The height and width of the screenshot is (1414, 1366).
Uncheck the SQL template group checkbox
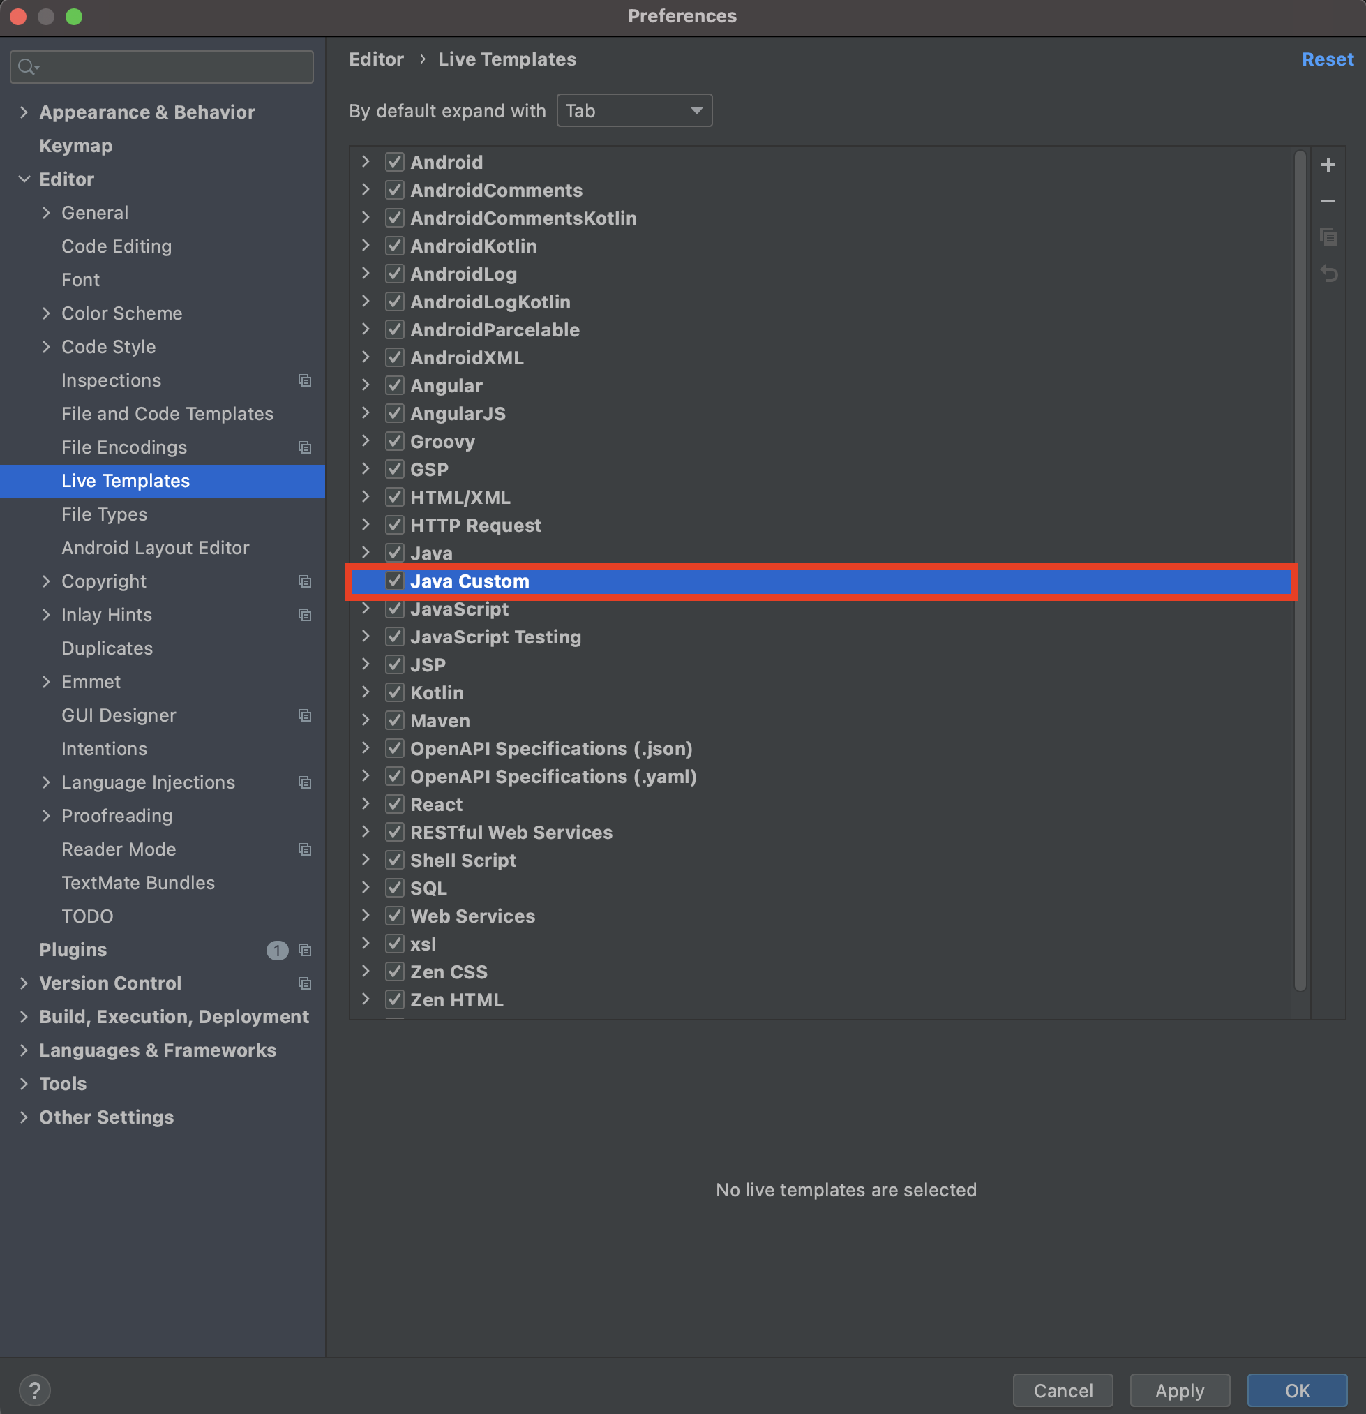pos(394,888)
